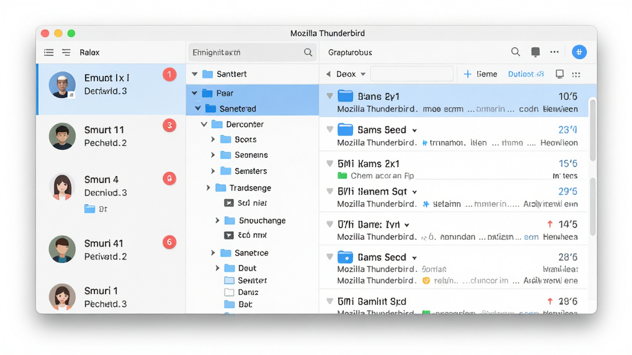Select the Smurt 11 contact avatar
The width and height of the screenshot is (632, 355).
62,136
